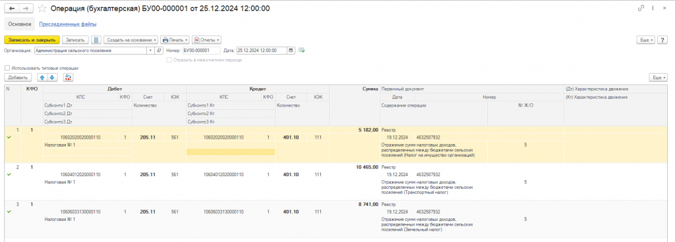675x242 pixels.
Task: Click the Дт/Кт icon right of row-move arrows
Action: tap(68, 78)
